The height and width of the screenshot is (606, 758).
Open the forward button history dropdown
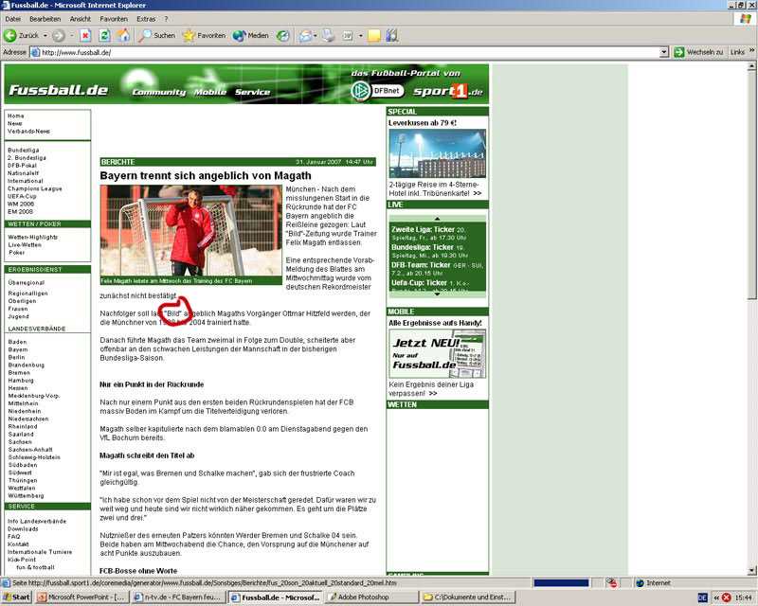tap(72, 35)
